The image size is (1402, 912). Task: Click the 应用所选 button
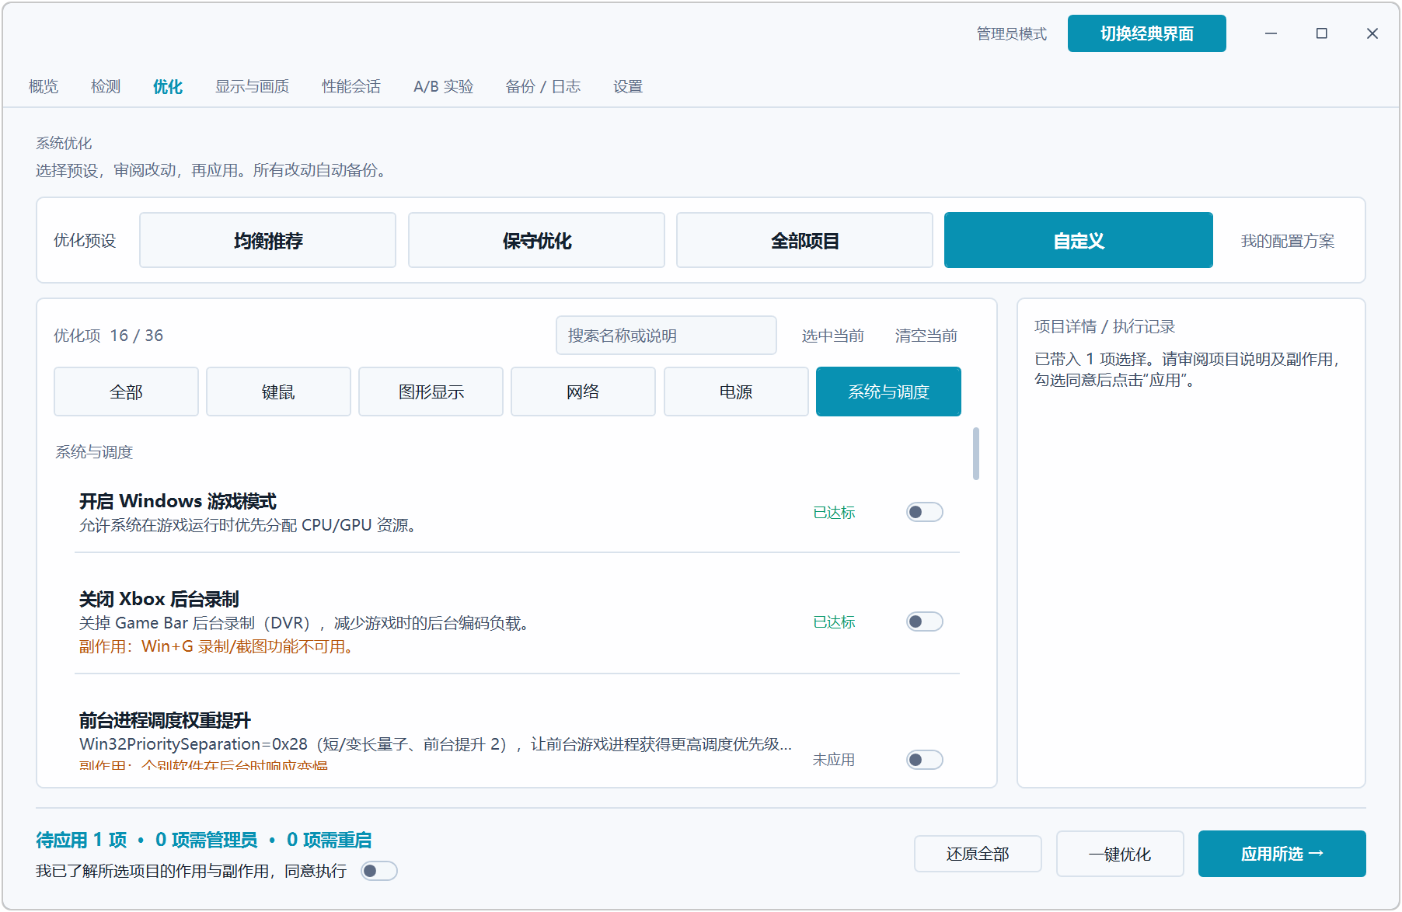pos(1282,854)
